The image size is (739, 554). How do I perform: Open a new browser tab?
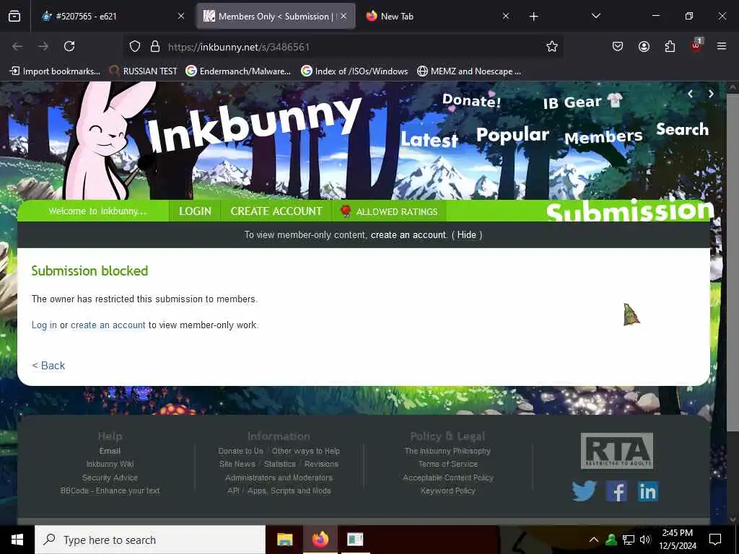(533, 17)
